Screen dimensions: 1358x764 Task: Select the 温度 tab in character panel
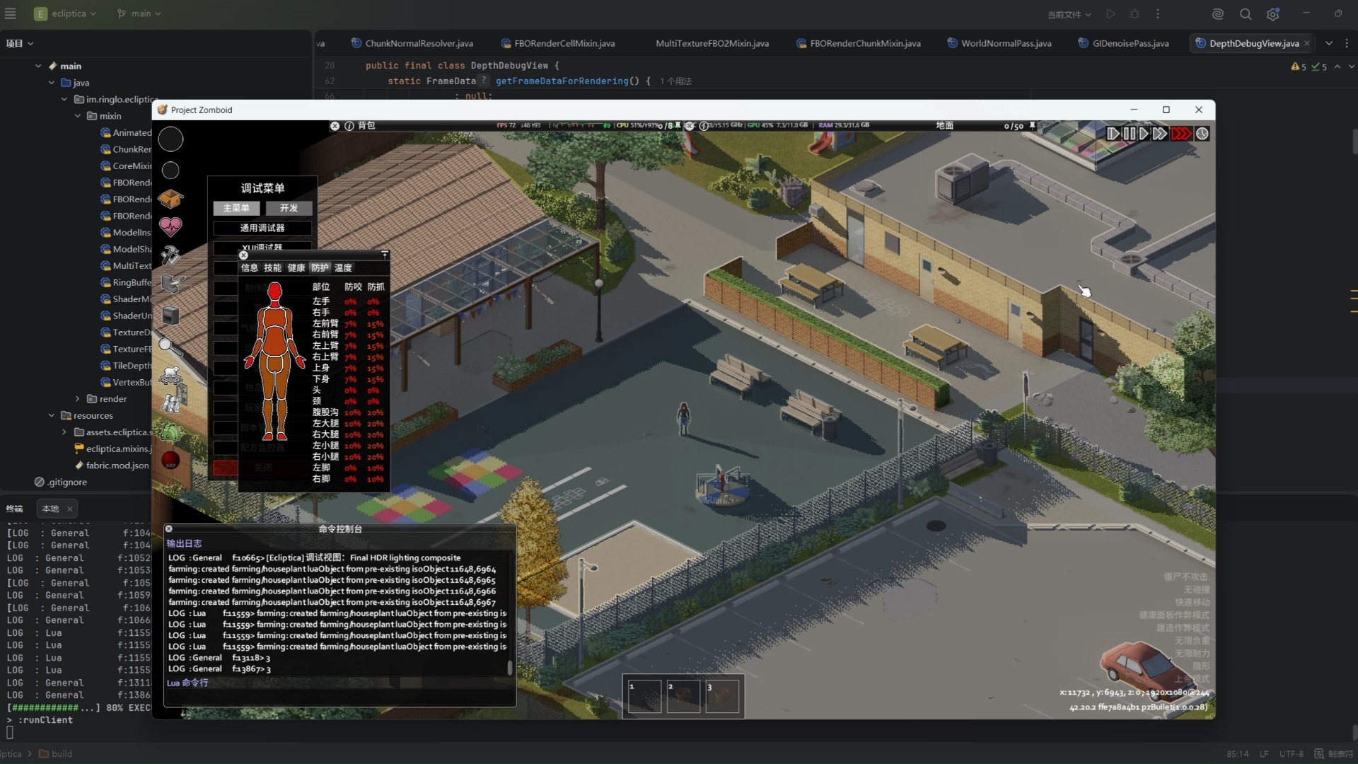click(343, 268)
